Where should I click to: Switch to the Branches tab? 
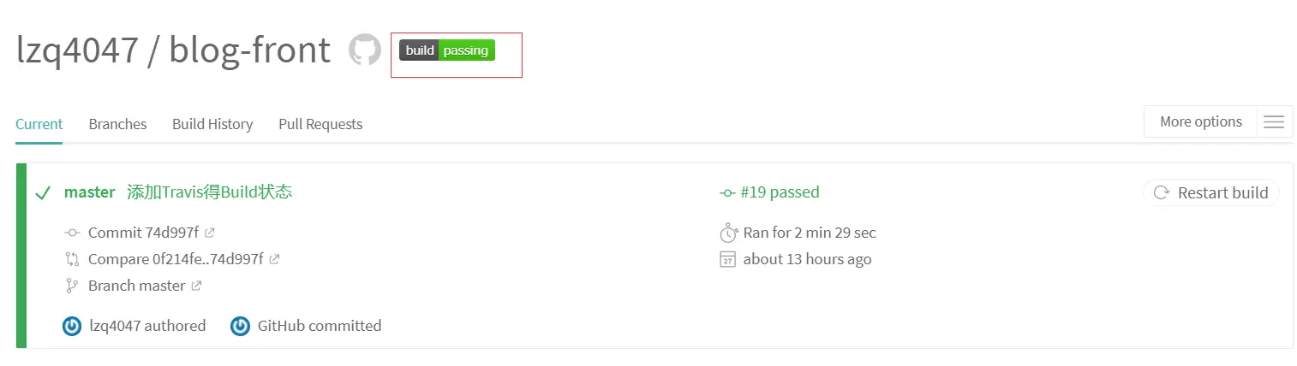pyautogui.click(x=117, y=124)
